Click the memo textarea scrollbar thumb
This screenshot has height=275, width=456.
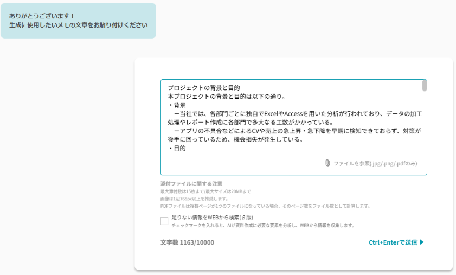[x=425, y=86]
